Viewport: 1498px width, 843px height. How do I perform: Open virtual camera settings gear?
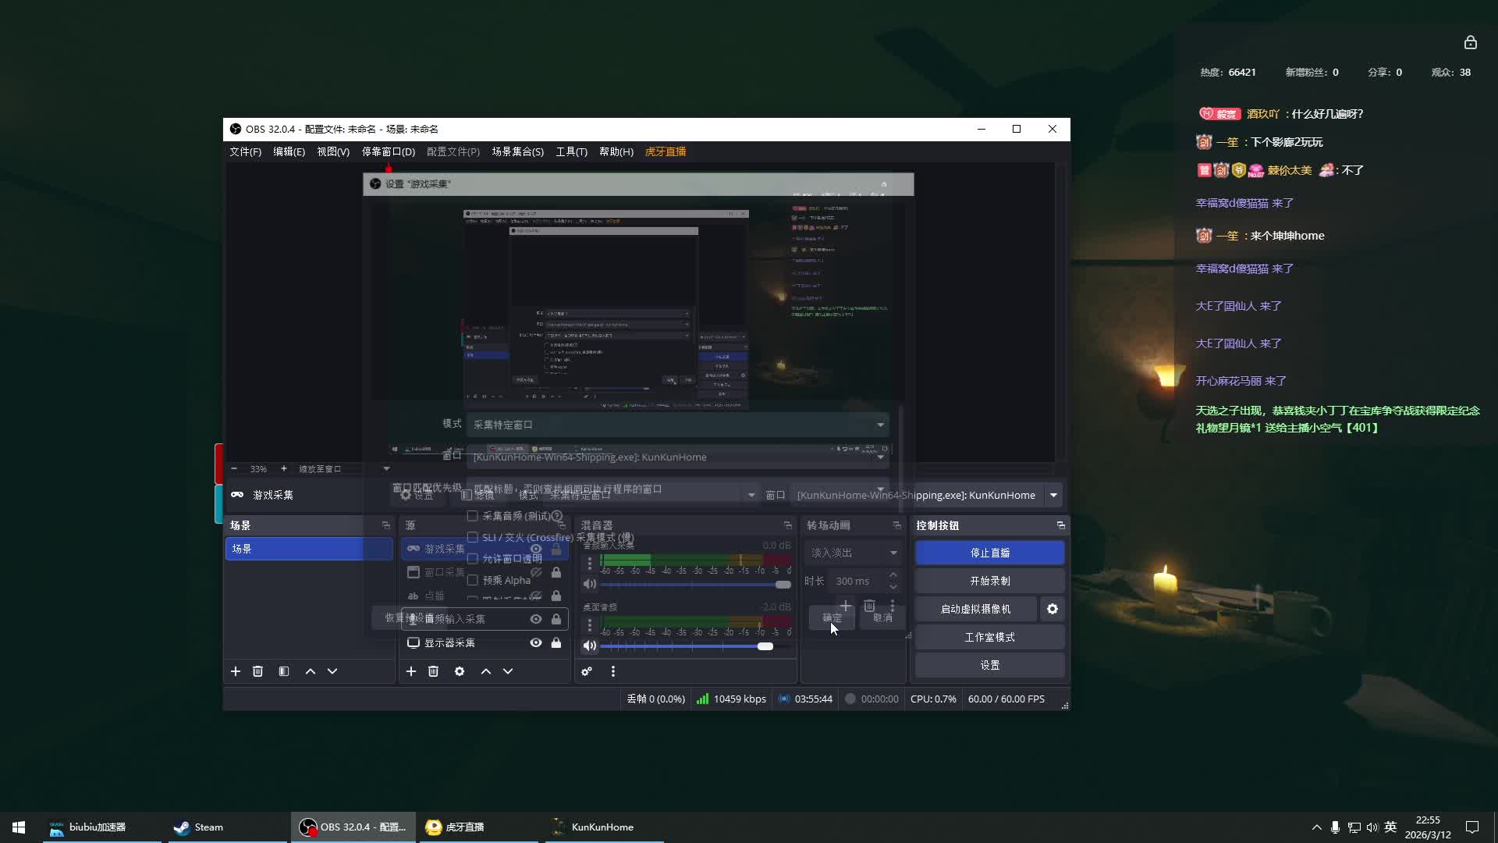click(x=1053, y=609)
